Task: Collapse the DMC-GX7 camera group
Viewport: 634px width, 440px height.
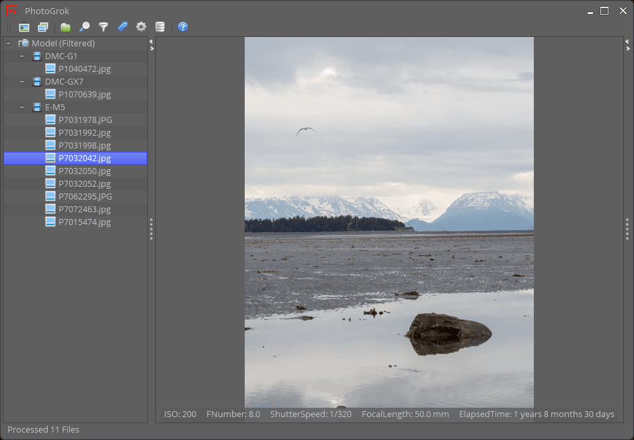Action: [22, 82]
